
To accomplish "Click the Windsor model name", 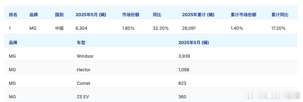I will coord(85,56).
